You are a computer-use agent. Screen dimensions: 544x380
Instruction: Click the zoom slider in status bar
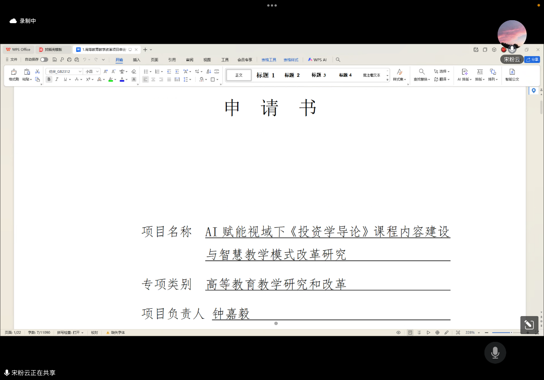tap(508, 332)
